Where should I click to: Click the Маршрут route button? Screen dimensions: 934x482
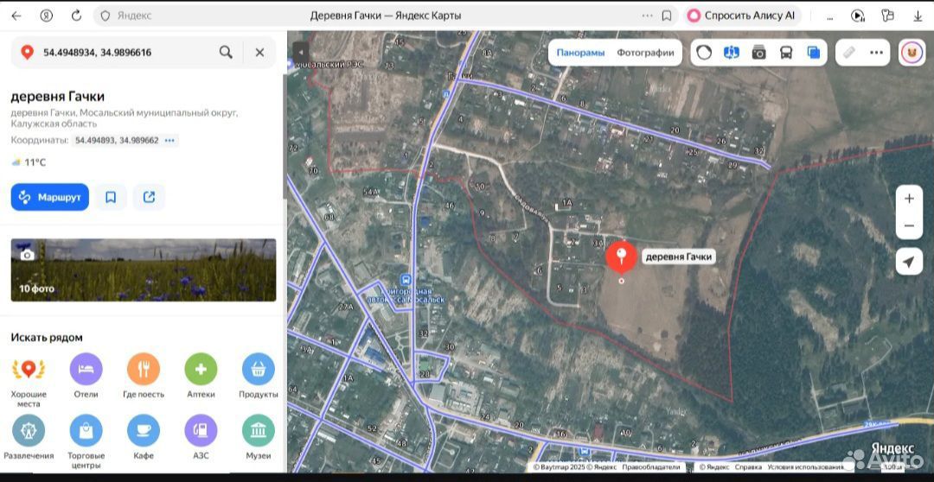pyautogui.click(x=50, y=197)
